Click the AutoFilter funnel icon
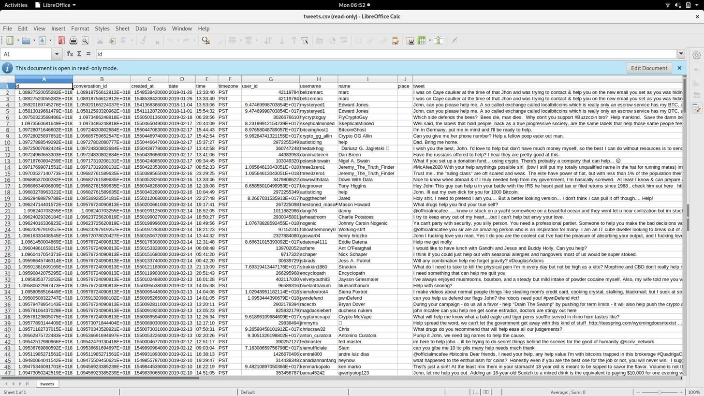Viewport: 704px width, 396px height. pyautogui.click(x=305, y=41)
